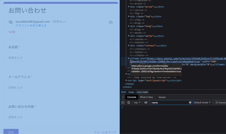Click the 送信 submit button

point(11,131)
